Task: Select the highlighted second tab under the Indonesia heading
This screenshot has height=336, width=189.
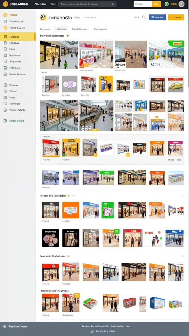Action: [x=61, y=29]
